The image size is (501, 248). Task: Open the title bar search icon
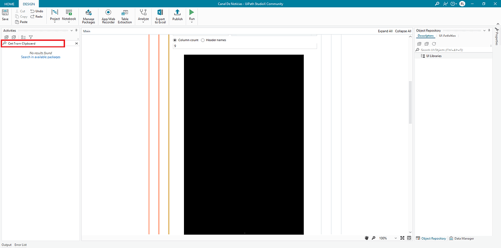pyautogui.click(x=437, y=4)
